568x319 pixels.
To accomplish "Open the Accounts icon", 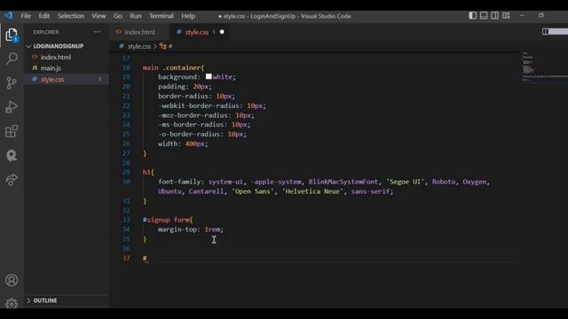I will point(12,280).
